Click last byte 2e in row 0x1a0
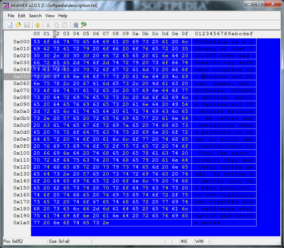 pyautogui.click(x=106, y=223)
